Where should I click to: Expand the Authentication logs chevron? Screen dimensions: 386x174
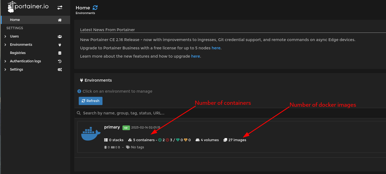(5, 61)
